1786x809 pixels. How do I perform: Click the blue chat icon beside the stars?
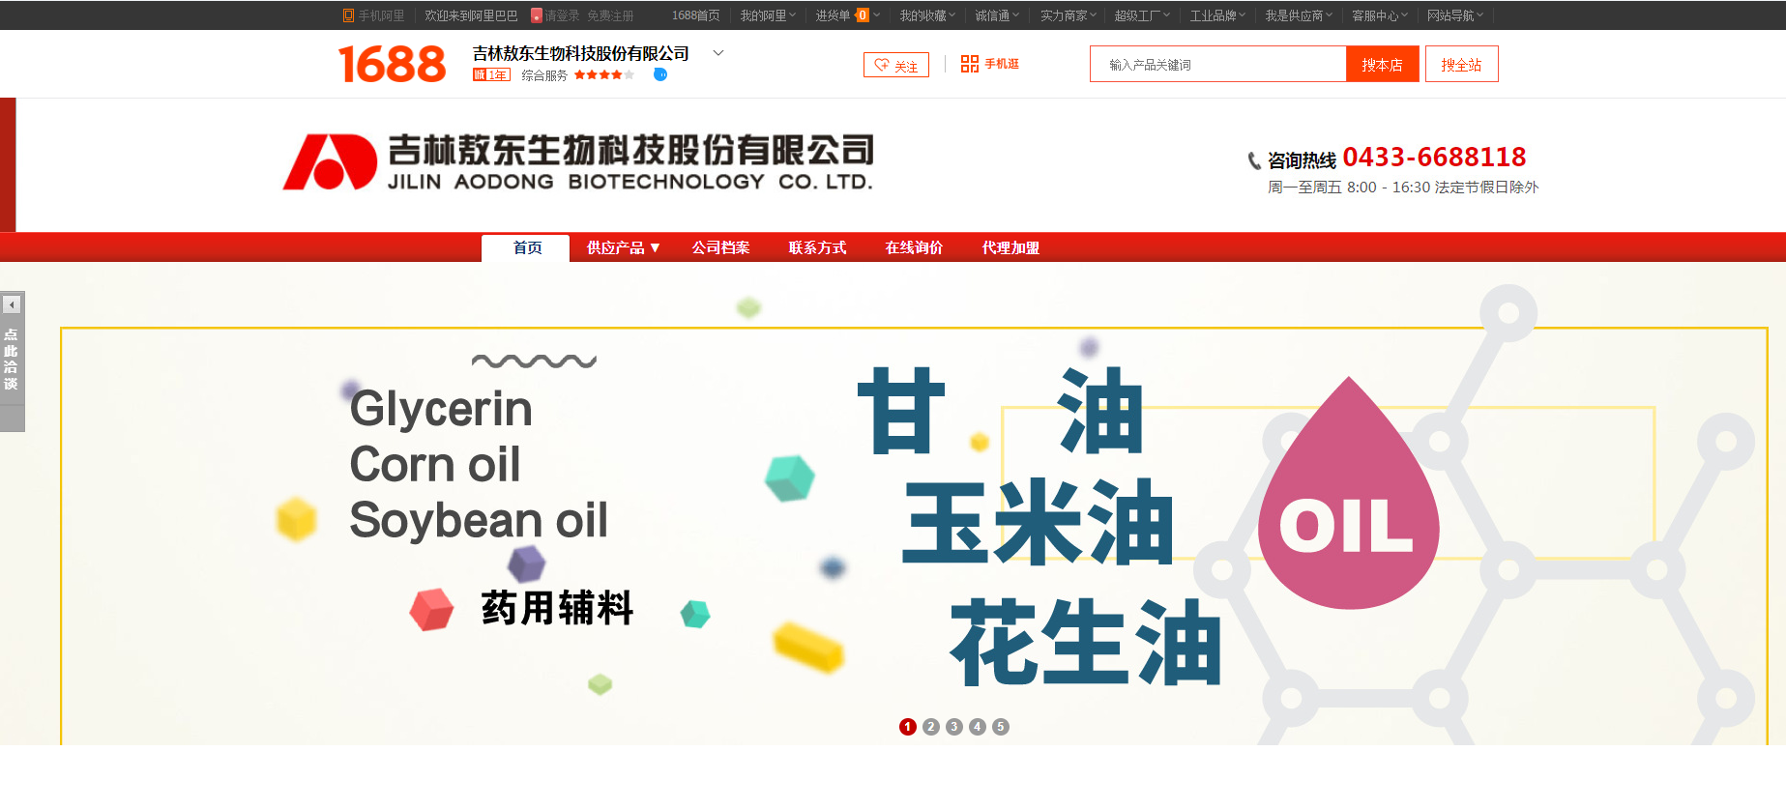660,74
